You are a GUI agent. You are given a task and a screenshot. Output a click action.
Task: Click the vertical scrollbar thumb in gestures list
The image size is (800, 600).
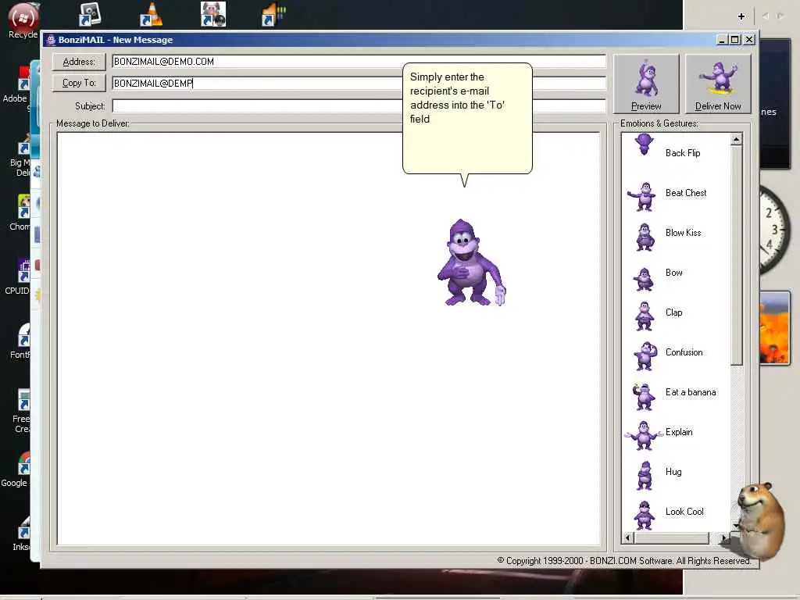pyautogui.click(x=736, y=255)
